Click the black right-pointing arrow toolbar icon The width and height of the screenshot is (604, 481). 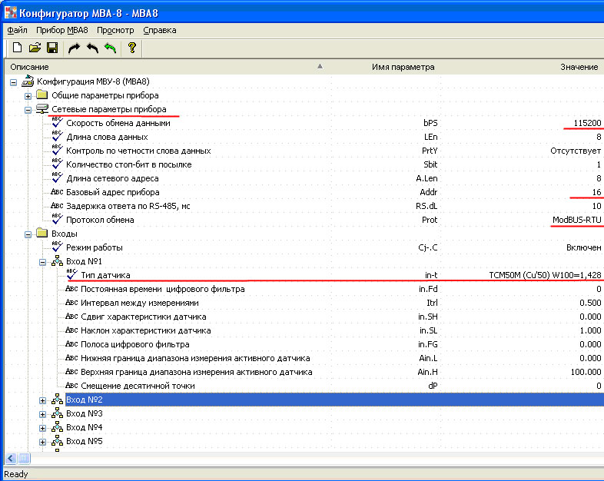click(75, 48)
